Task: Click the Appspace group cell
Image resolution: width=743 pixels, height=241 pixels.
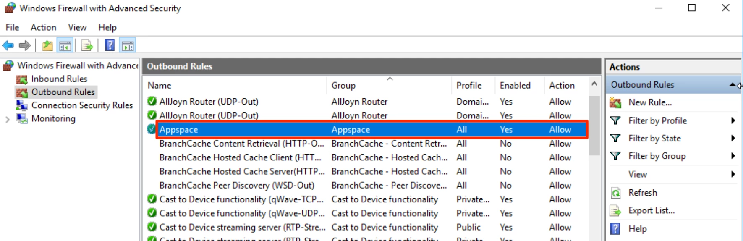Action: pos(351,130)
